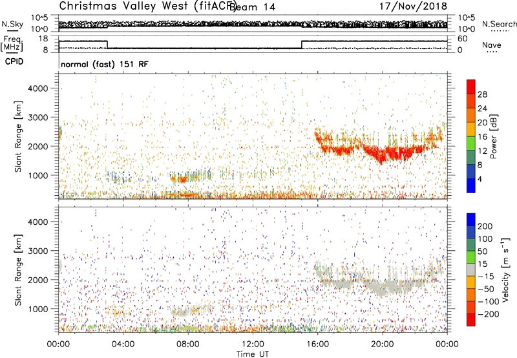The image size is (517, 358).
Task: Click the '4000' tick on the power panel
Action: tap(38, 89)
